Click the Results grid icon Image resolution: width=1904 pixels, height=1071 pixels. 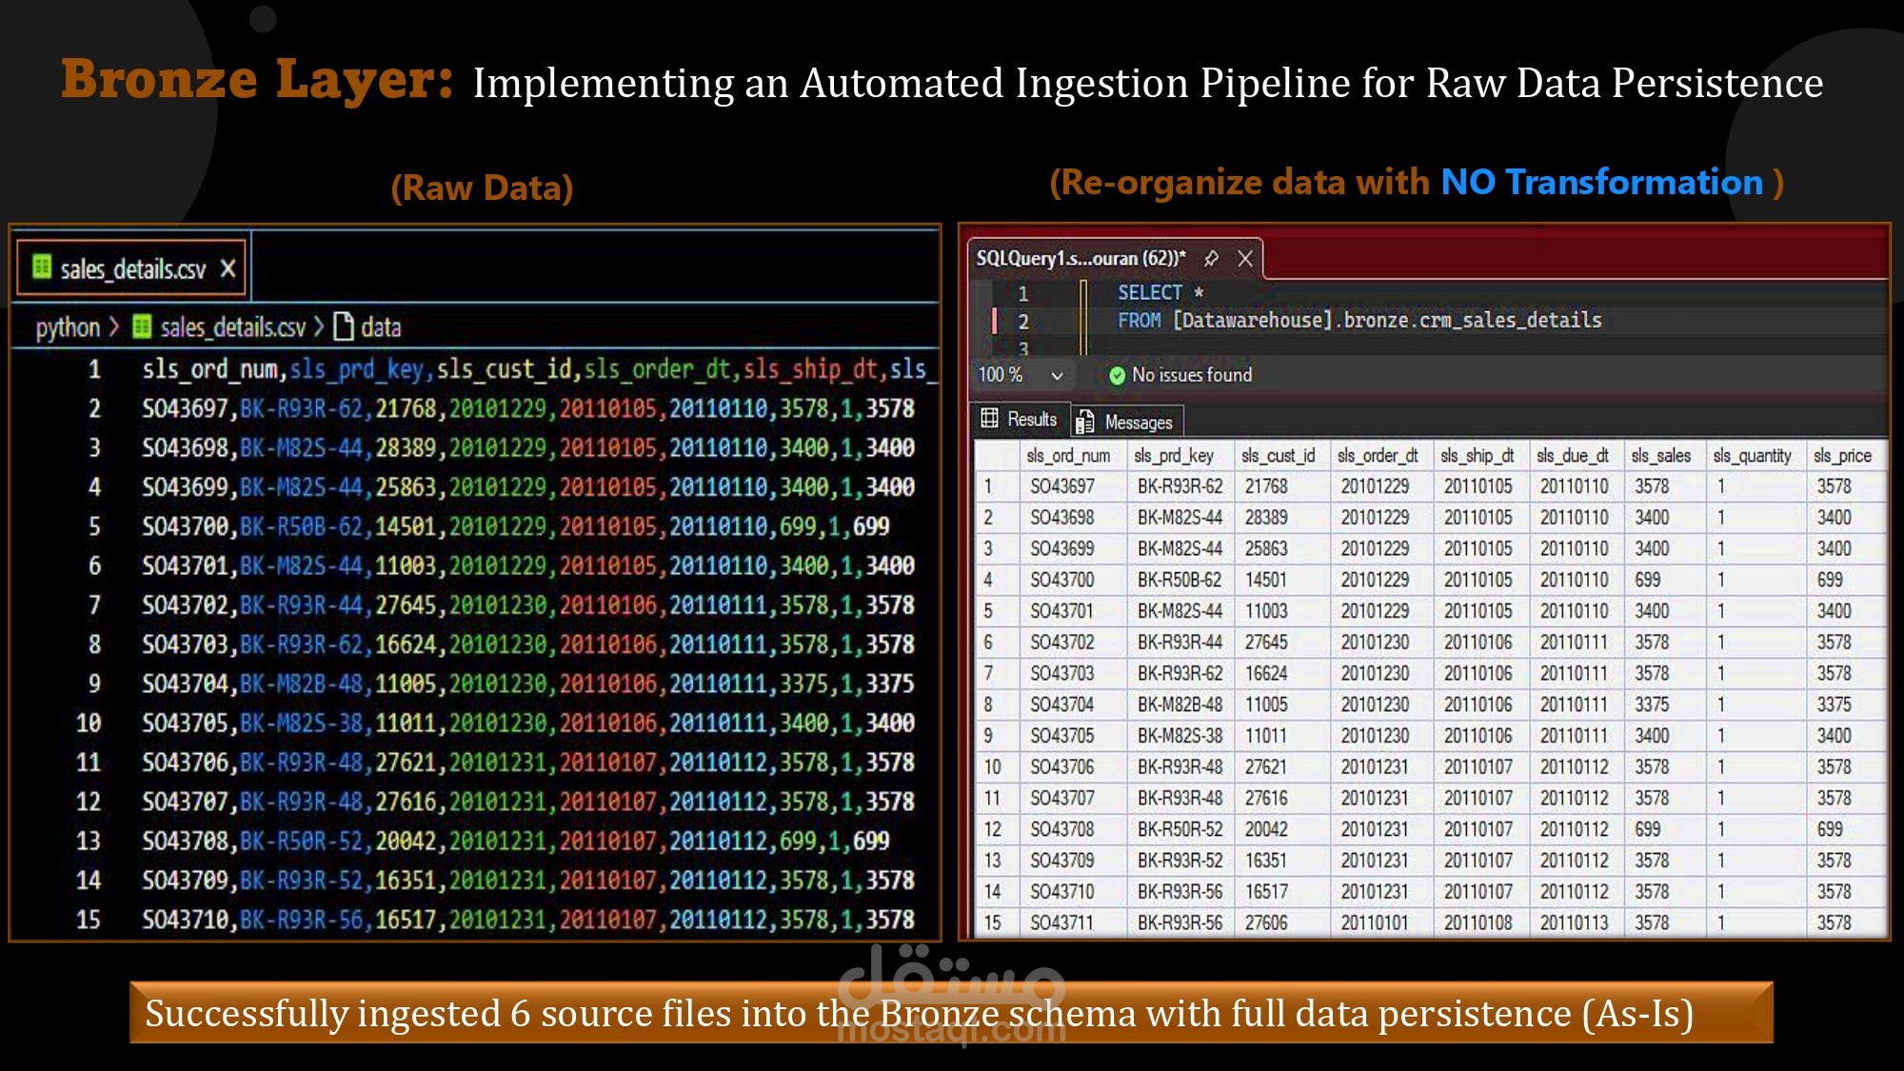990,418
